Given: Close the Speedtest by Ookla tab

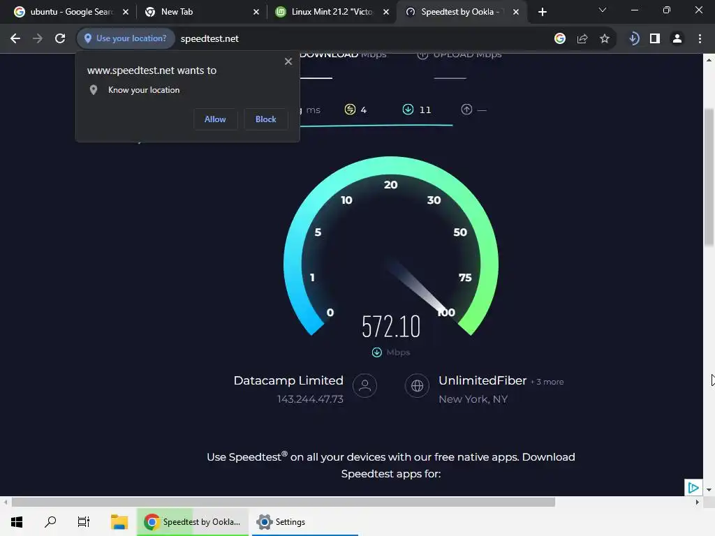Looking at the screenshot, I should point(516,12).
